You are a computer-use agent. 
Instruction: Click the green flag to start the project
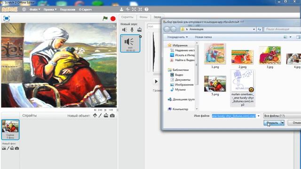105,18
